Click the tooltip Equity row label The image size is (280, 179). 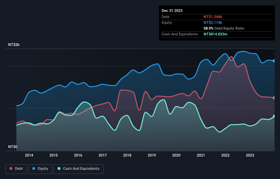tap(167, 22)
